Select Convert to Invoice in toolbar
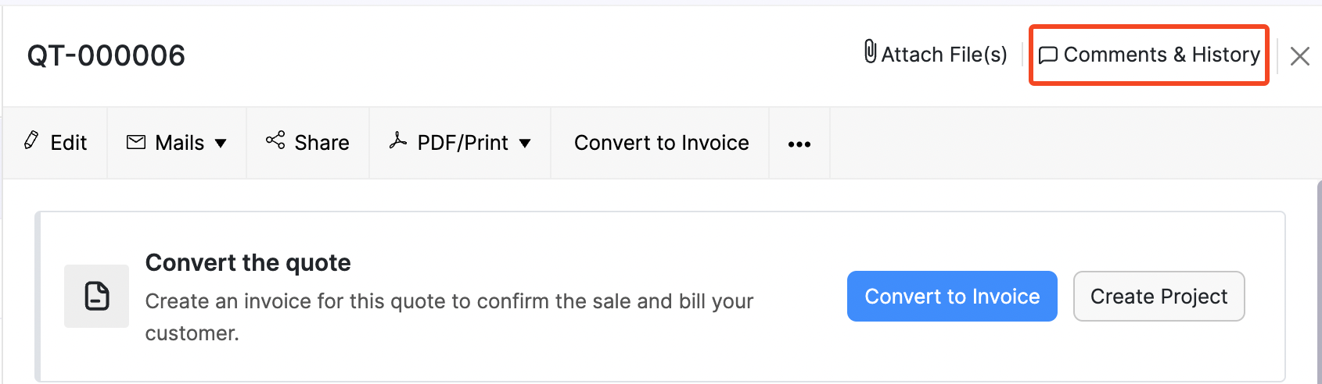Viewport: 1322px width, 384px height. coord(661,143)
